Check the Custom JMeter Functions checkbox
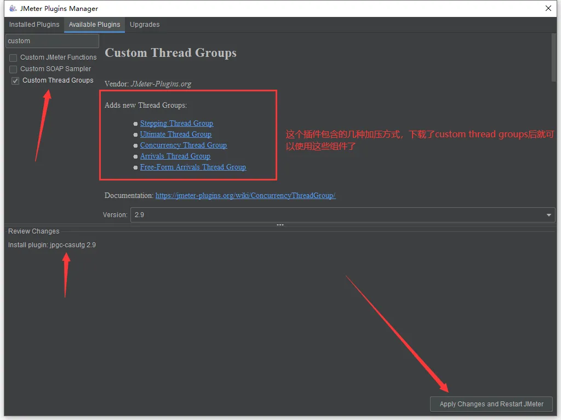 [x=13, y=58]
